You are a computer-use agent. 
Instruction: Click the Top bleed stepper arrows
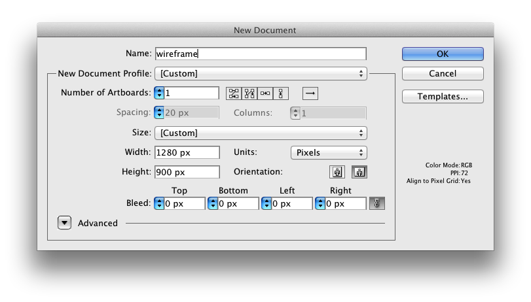(x=159, y=204)
